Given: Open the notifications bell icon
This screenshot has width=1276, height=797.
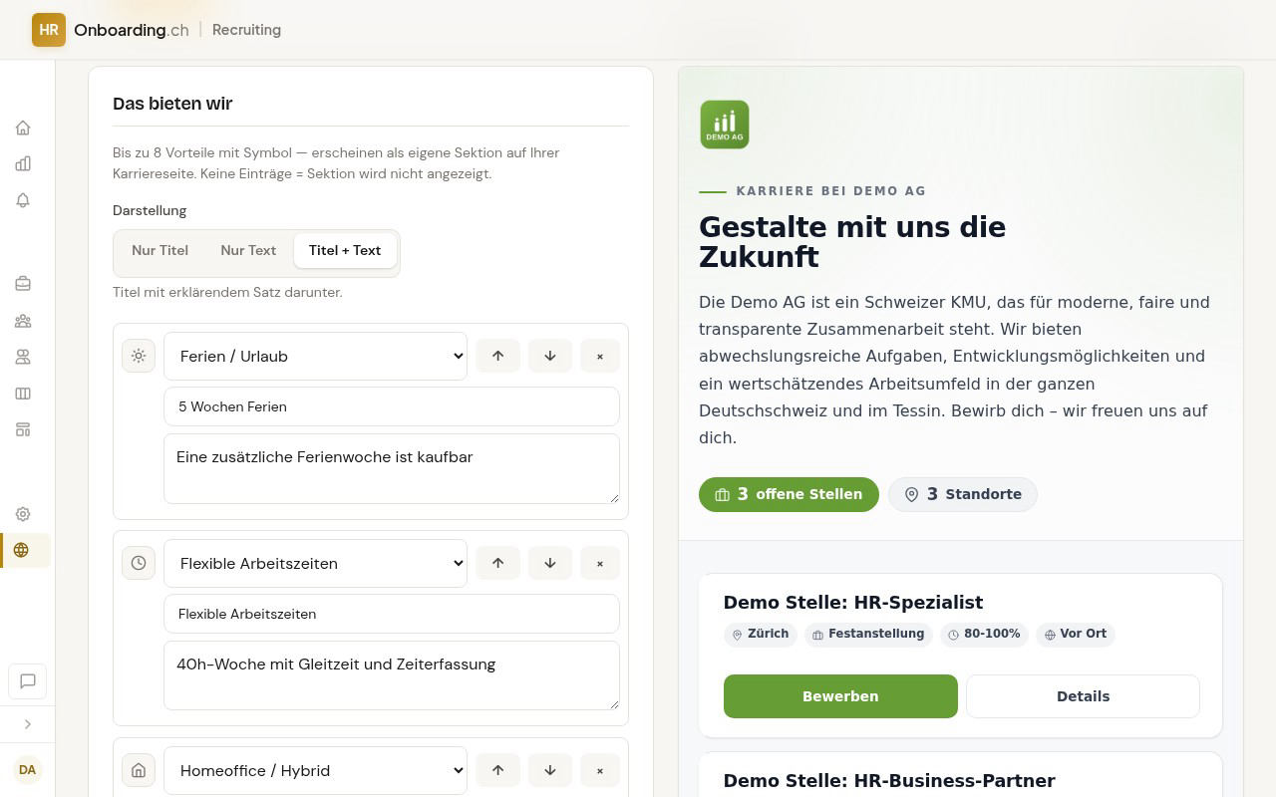Looking at the screenshot, I should 23,200.
